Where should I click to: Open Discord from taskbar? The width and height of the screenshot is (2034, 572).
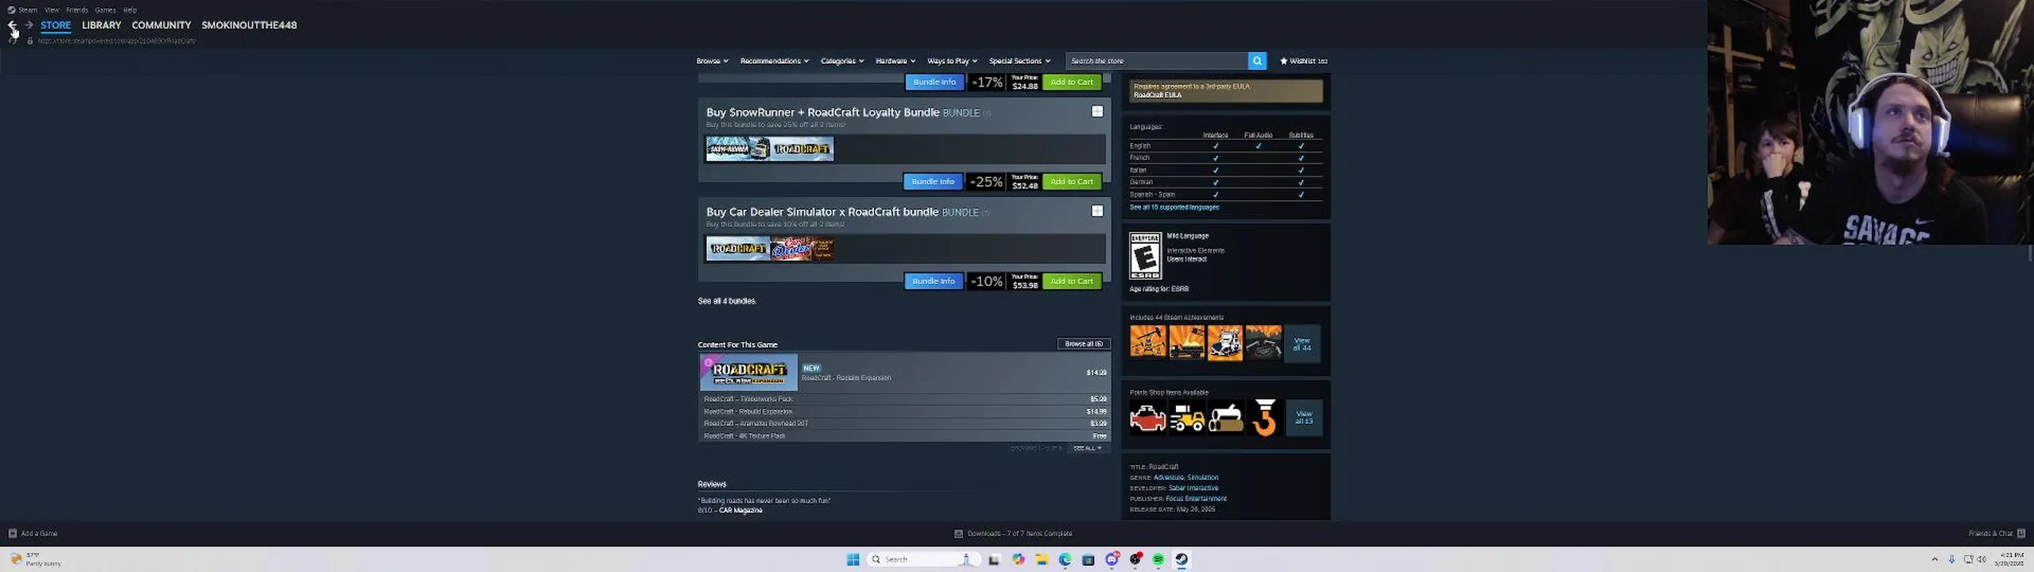click(x=1112, y=559)
